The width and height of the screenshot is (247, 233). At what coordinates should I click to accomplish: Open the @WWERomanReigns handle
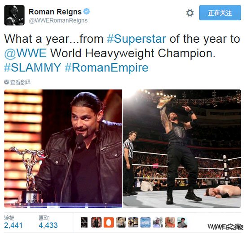pos(58,21)
